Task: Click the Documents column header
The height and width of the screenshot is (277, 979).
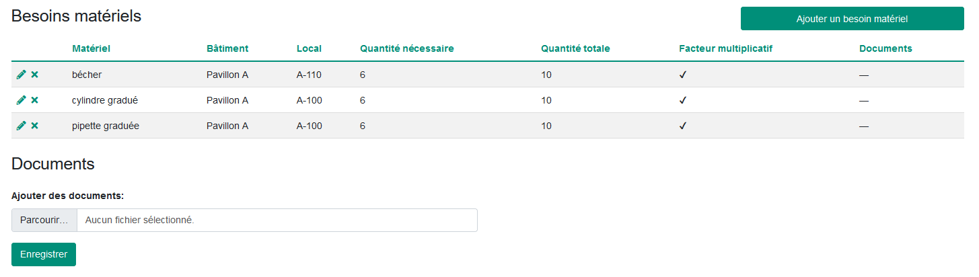Action: (x=885, y=48)
